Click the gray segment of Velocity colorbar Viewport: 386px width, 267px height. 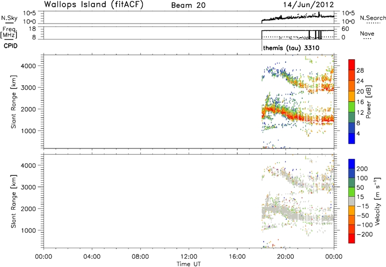352,201
